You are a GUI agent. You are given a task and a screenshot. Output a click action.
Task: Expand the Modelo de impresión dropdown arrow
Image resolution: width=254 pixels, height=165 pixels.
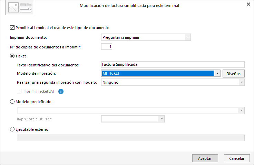pyautogui.click(x=217, y=73)
